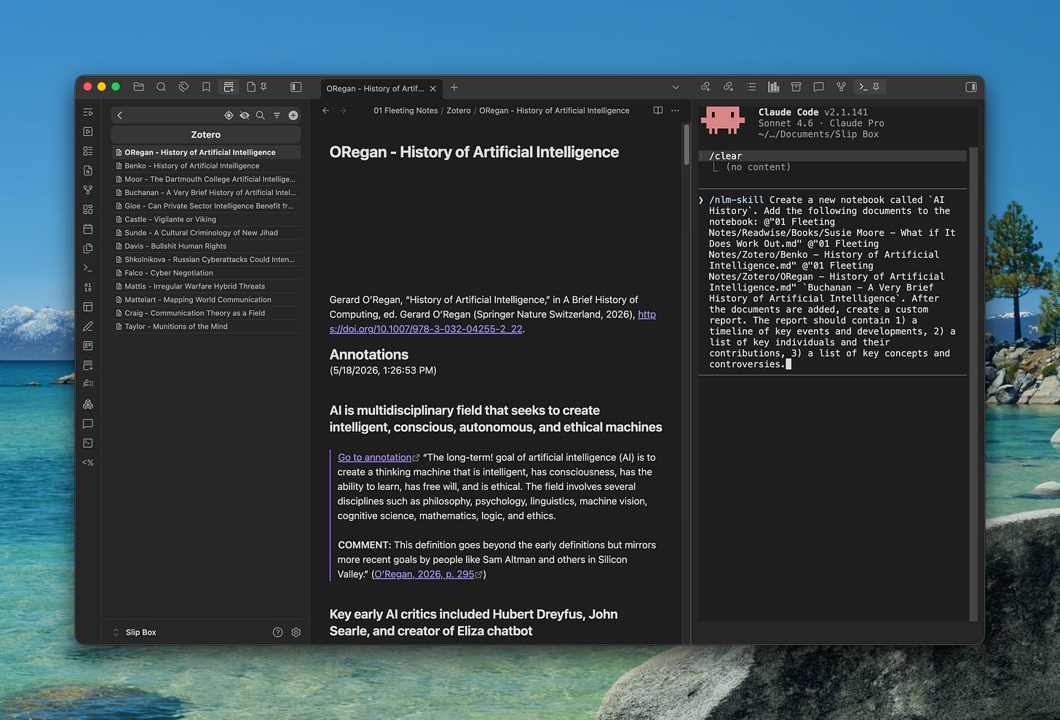Open the outgoing links icon
This screenshot has height=720, width=1060.
click(x=728, y=87)
